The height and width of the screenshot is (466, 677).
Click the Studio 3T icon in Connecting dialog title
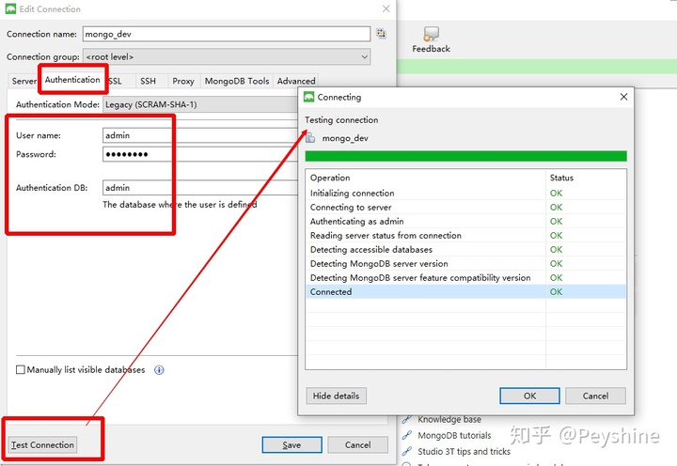[308, 97]
